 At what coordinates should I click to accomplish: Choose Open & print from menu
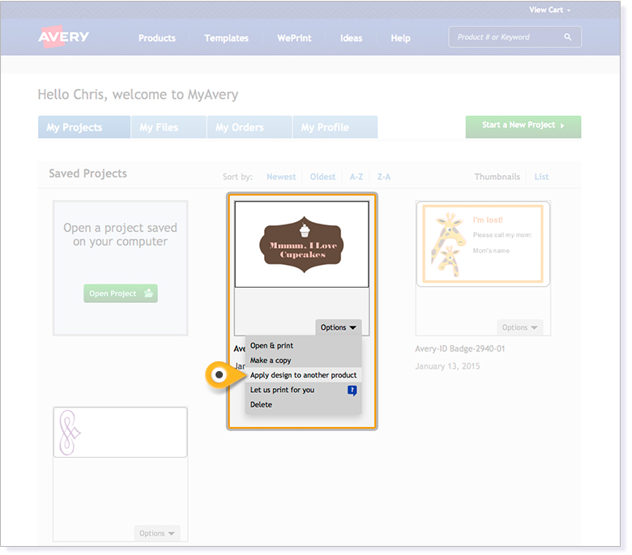pos(271,346)
